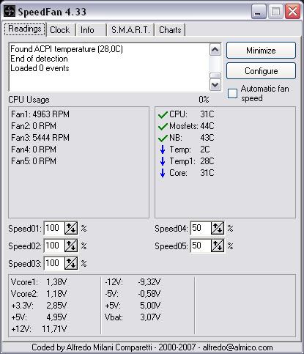Click the Speed02 value field
This screenshot has height=354, width=304.
54,246
